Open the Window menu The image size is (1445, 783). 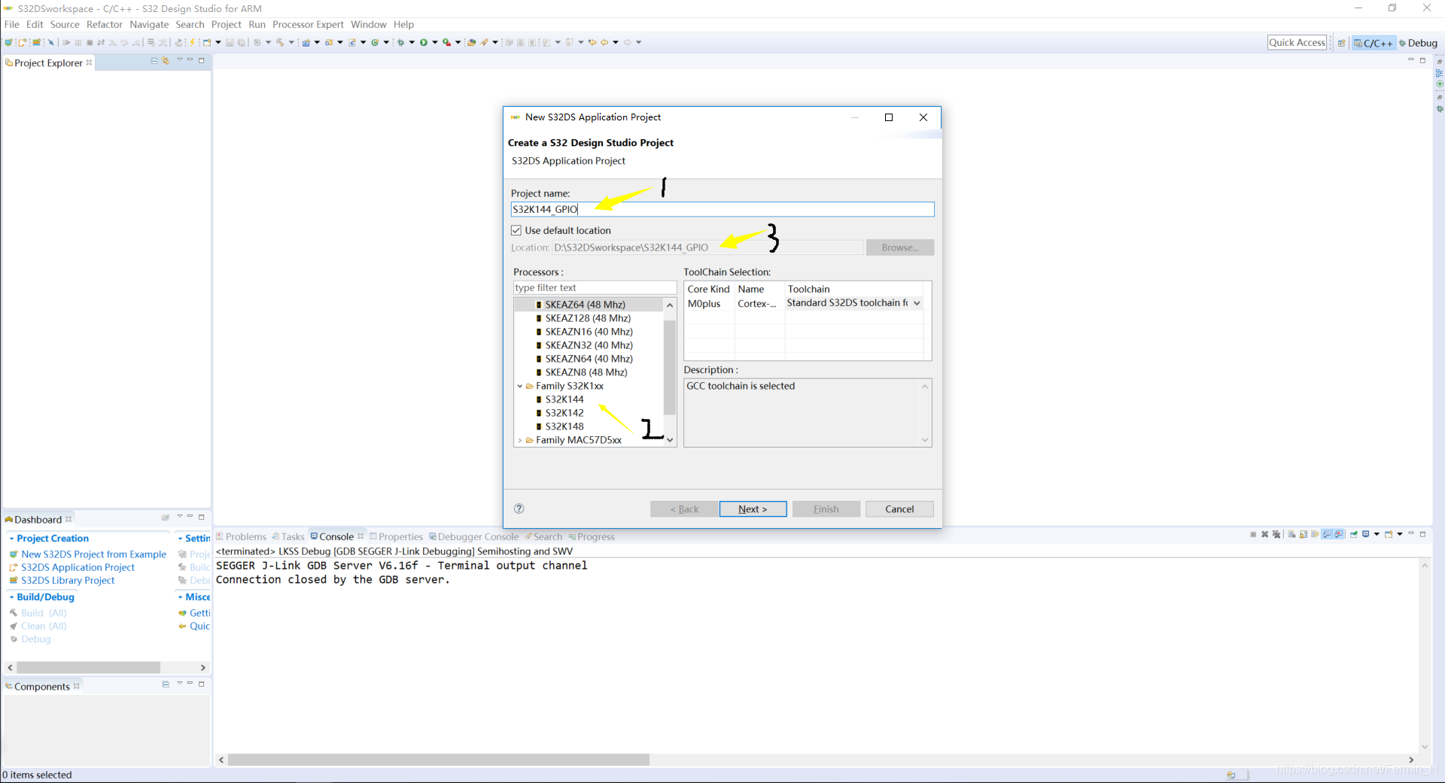tap(369, 25)
